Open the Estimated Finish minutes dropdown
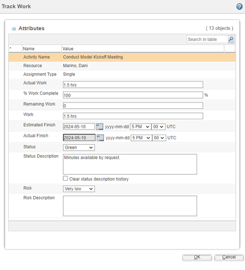Image resolution: width=245 pixels, height=270 pixels. (x=158, y=127)
